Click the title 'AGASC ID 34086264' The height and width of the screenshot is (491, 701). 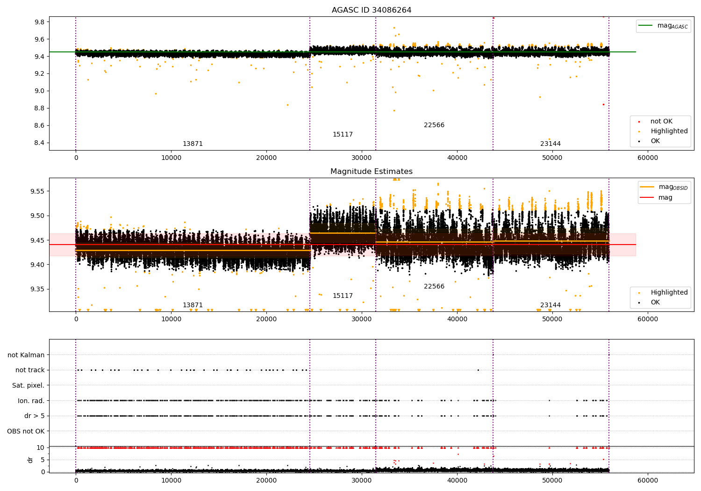point(372,10)
